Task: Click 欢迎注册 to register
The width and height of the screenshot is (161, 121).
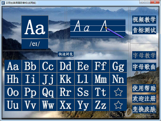Action: click(x=144, y=99)
